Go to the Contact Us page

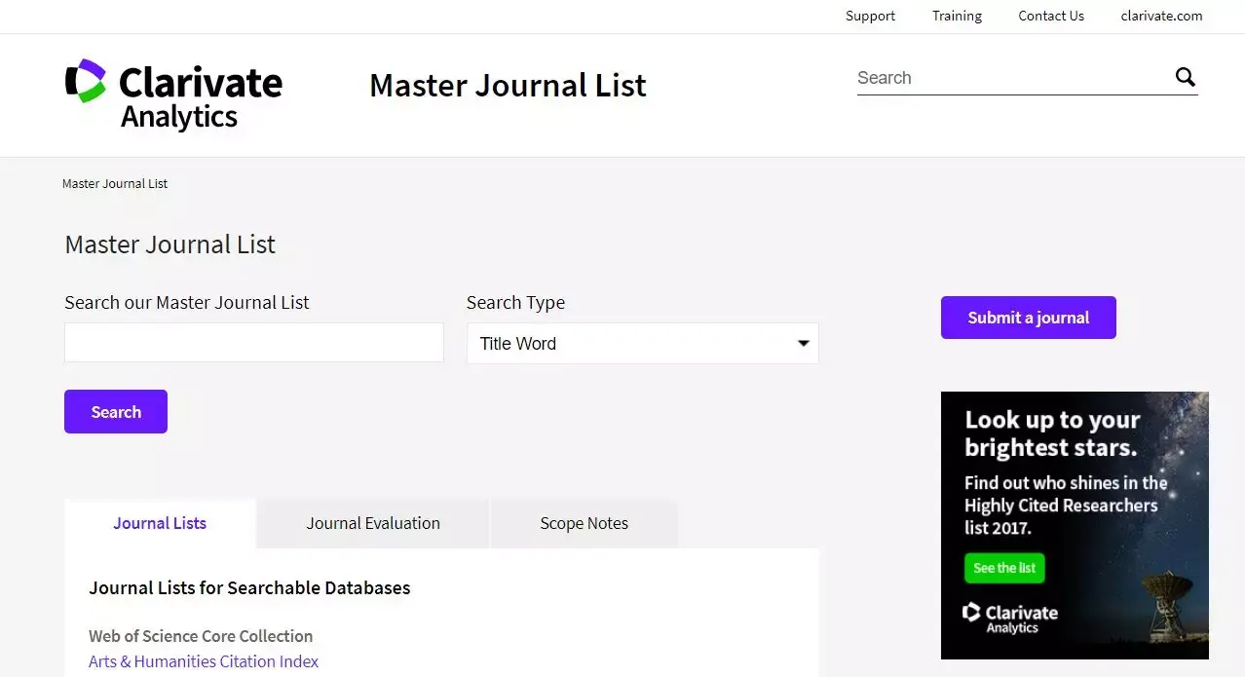click(x=1051, y=16)
